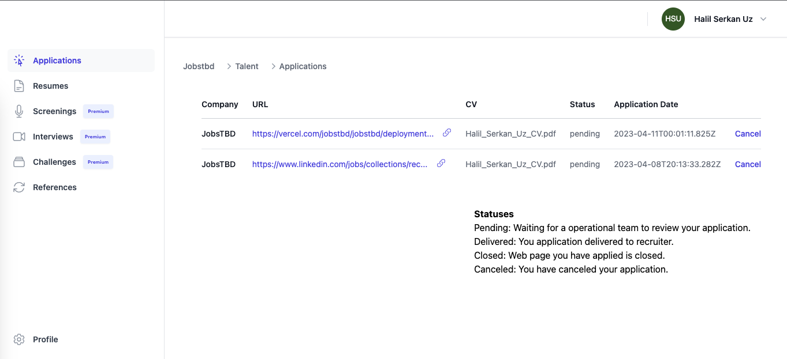Click the URL column header
Viewport: 787px width, 359px height.
coord(260,104)
